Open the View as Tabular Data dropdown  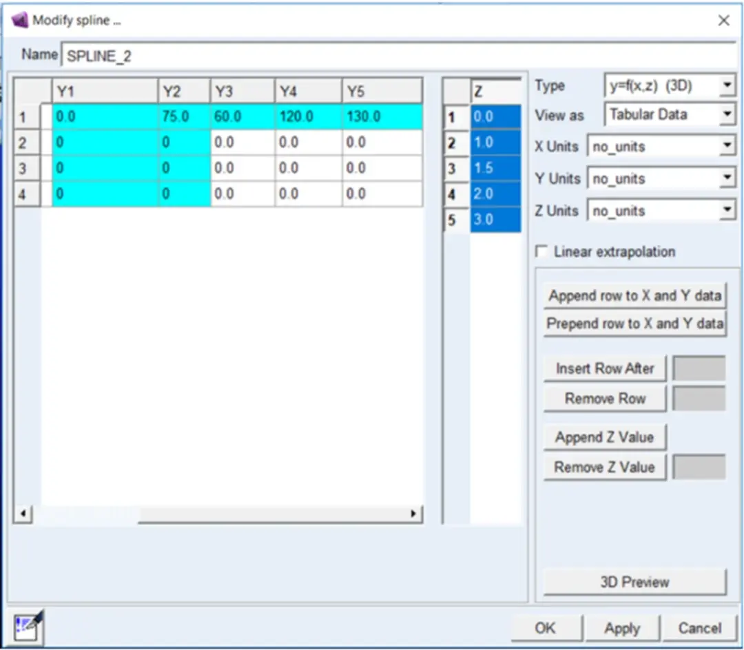pos(670,114)
